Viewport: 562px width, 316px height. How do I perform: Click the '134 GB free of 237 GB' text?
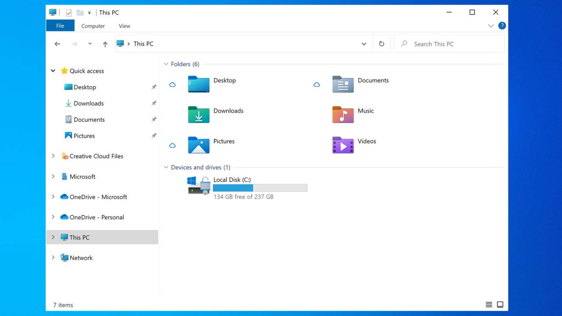pyautogui.click(x=244, y=197)
